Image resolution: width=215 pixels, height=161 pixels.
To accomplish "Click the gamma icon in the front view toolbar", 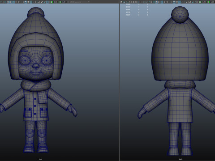I will [60, 2].
